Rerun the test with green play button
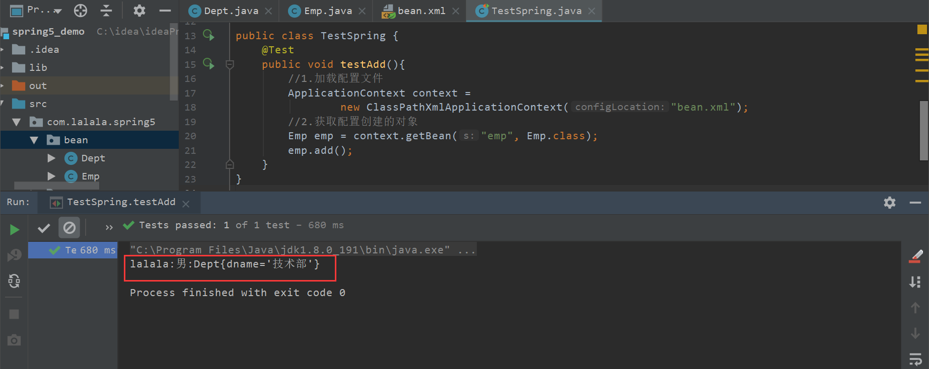 (x=15, y=230)
